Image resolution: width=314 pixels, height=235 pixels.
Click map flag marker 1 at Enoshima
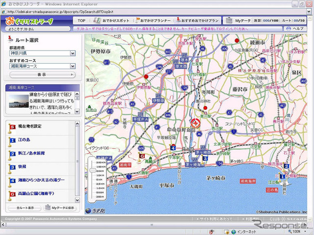[x=282, y=176]
